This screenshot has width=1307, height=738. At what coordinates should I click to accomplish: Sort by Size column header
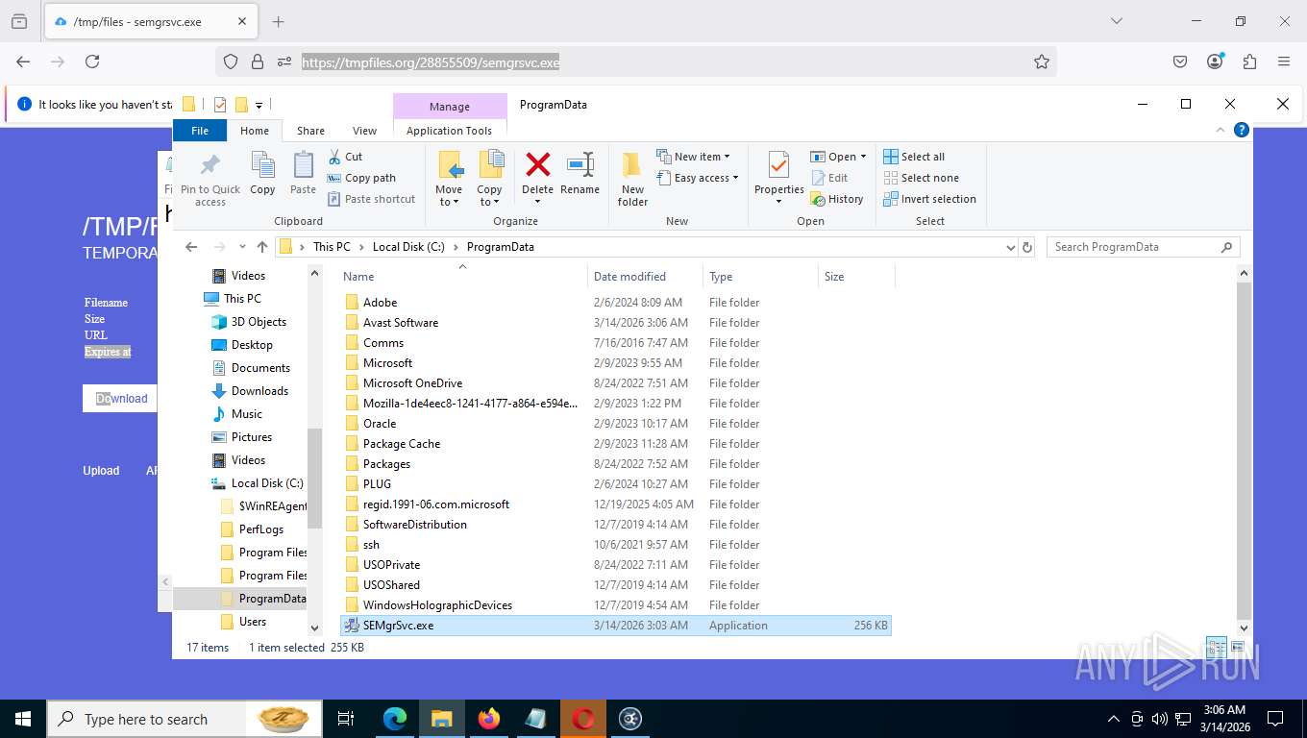pyautogui.click(x=856, y=277)
